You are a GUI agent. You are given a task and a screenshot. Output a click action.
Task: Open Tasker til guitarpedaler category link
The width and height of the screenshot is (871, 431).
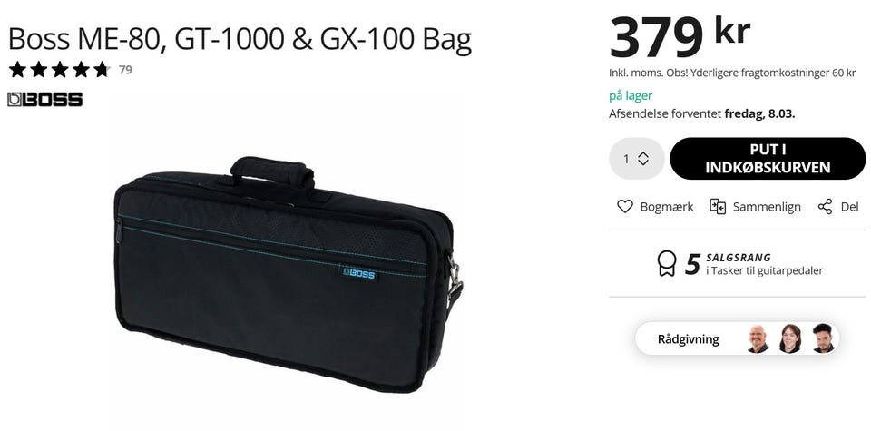(764, 271)
